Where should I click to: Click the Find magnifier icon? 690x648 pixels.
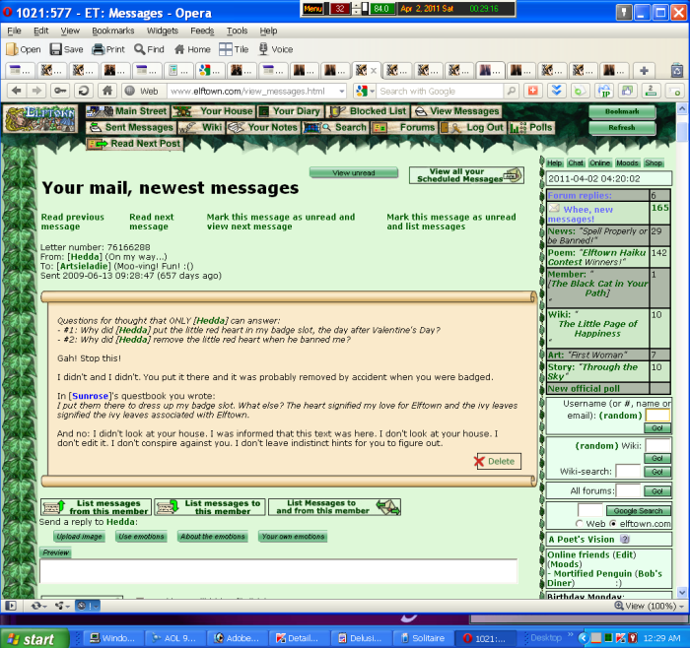[149, 49]
